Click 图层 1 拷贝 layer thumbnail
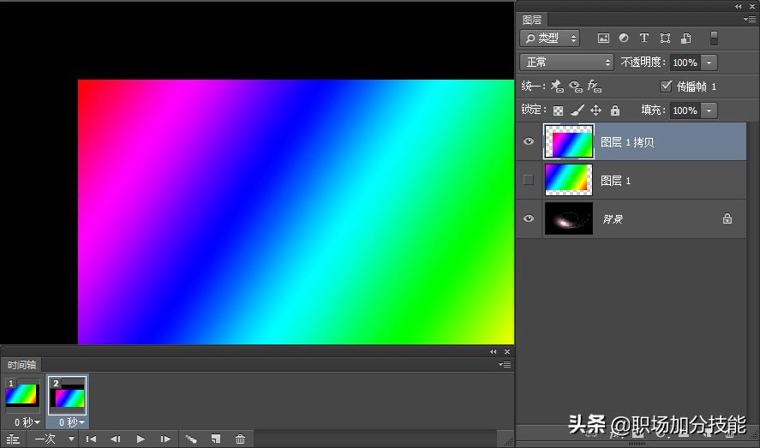Screen dimensions: 760x448 click(569, 141)
